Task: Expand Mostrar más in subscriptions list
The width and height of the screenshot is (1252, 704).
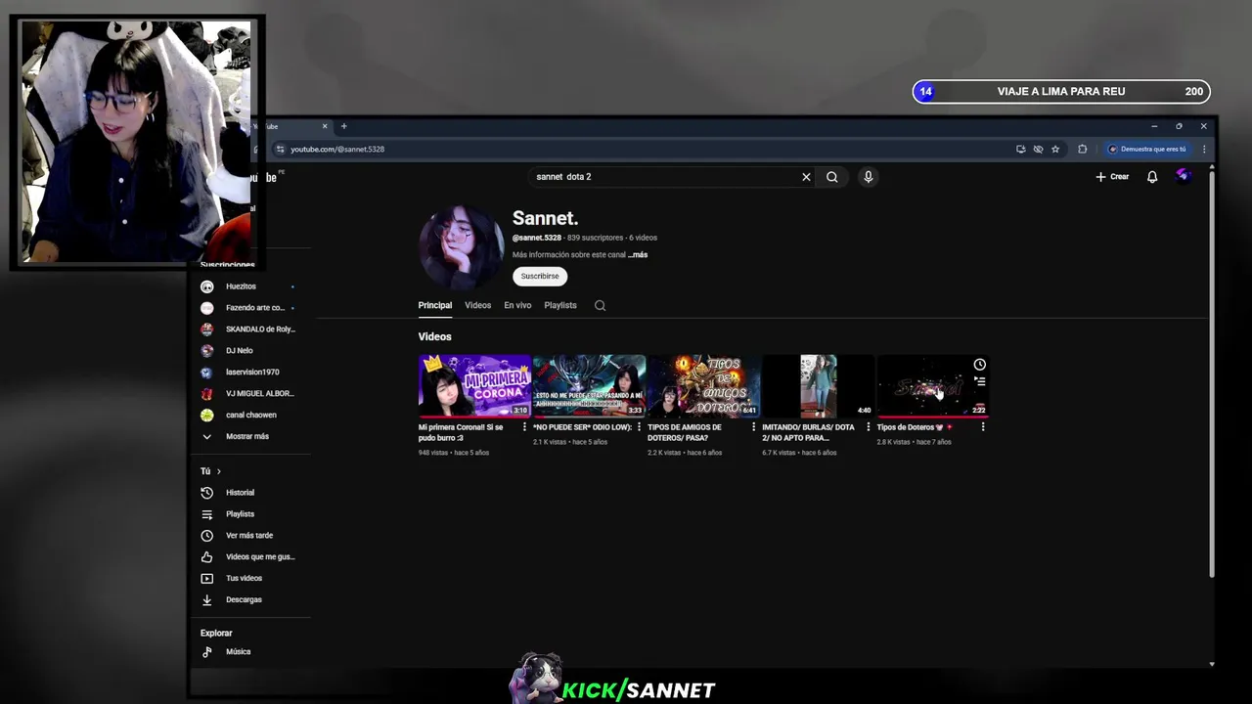Action: 247,437
